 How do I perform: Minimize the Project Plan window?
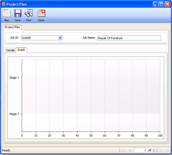click(x=155, y=4)
